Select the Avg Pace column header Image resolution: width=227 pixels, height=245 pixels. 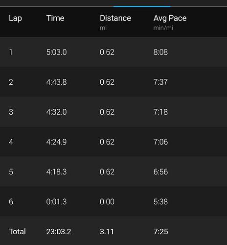coord(170,18)
